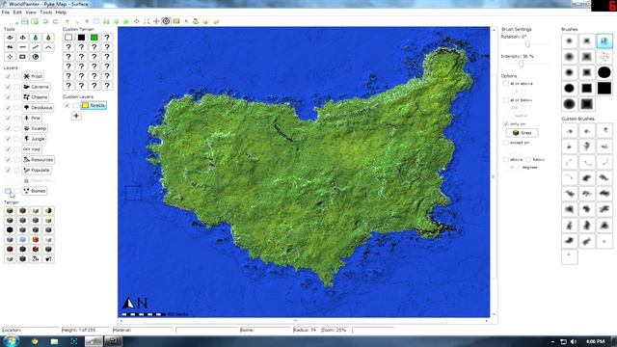This screenshot has width=617, height=347.
Task: Select the circular dial tool in Tools bottom row
Action: point(36,57)
